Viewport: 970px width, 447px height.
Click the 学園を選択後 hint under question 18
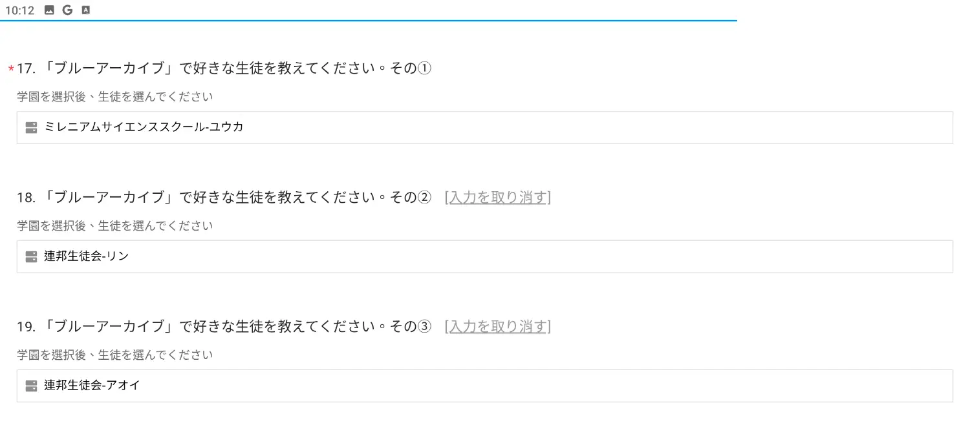(115, 226)
